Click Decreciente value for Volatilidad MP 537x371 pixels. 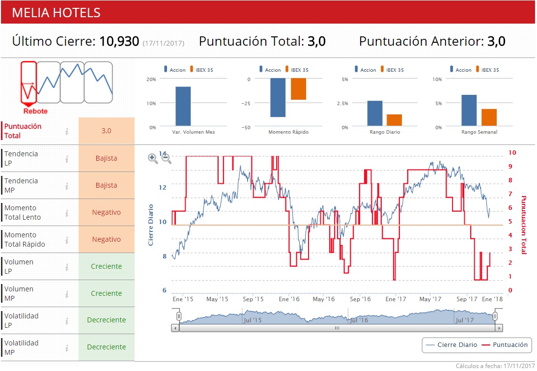(107, 347)
